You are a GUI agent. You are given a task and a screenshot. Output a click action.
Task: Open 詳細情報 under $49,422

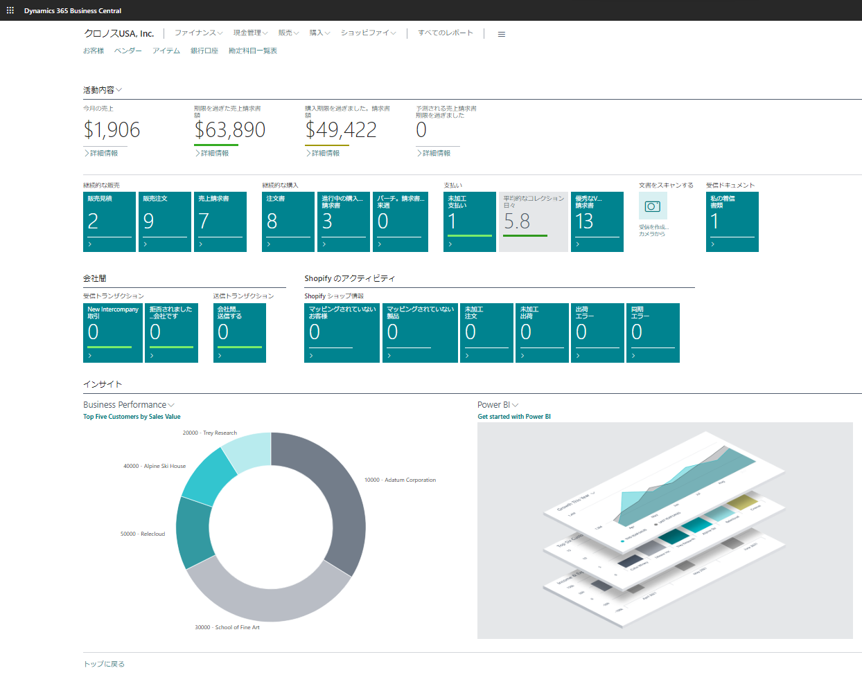(x=323, y=153)
